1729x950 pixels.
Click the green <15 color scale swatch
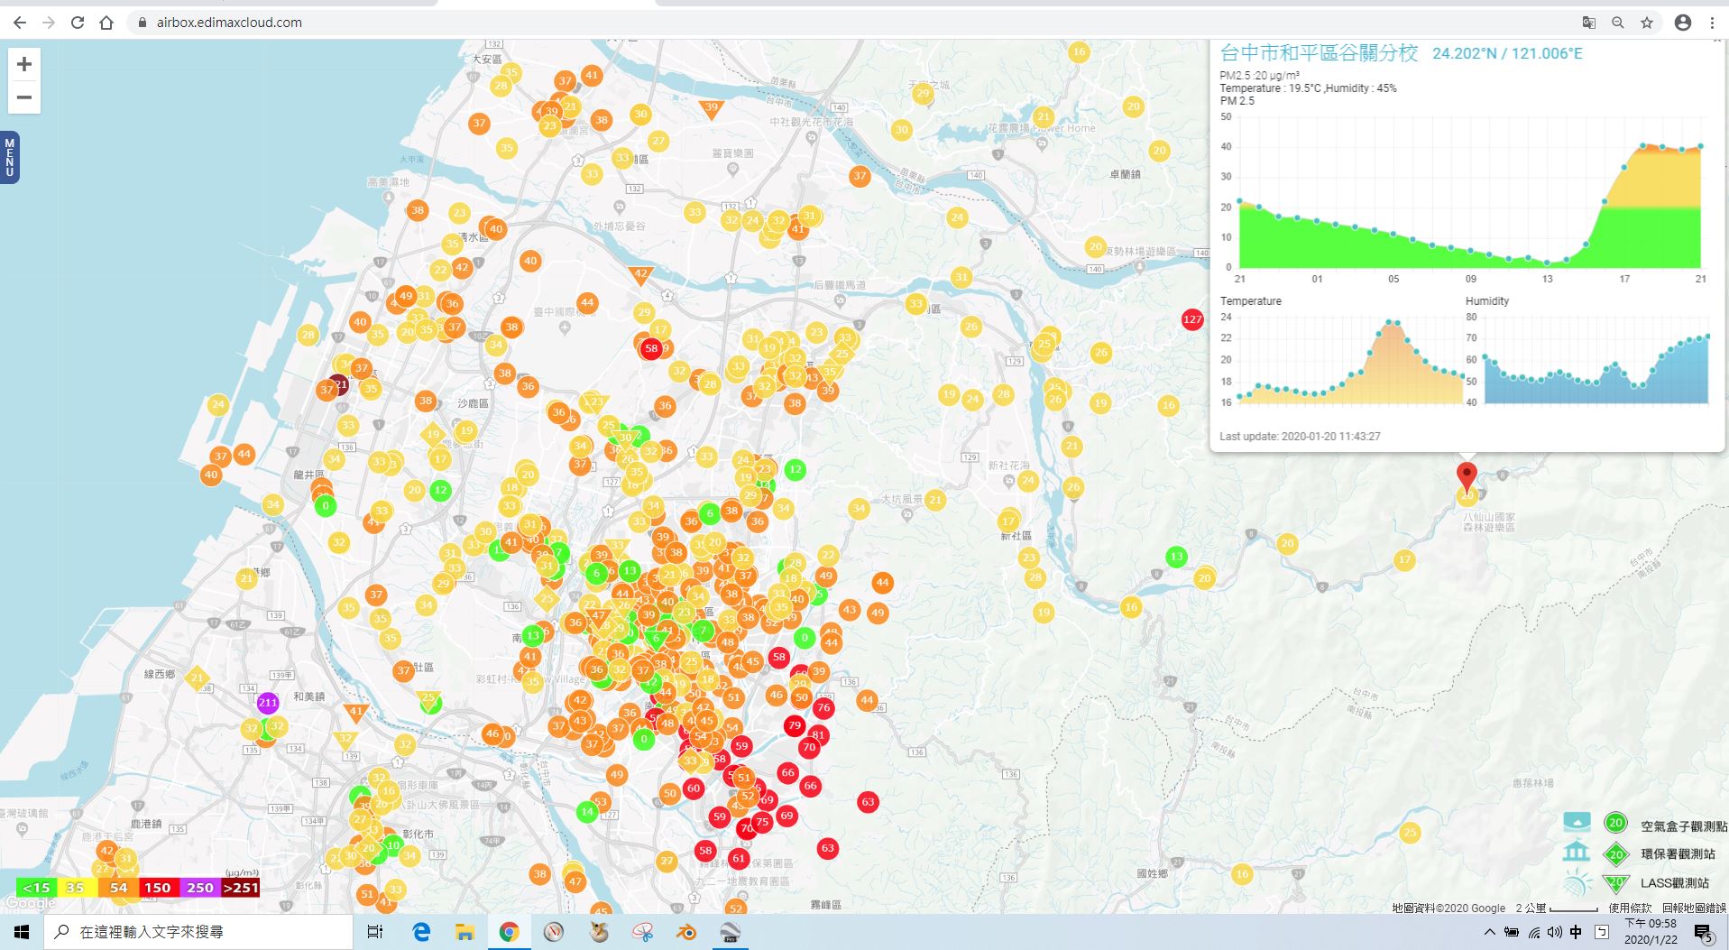point(36,888)
